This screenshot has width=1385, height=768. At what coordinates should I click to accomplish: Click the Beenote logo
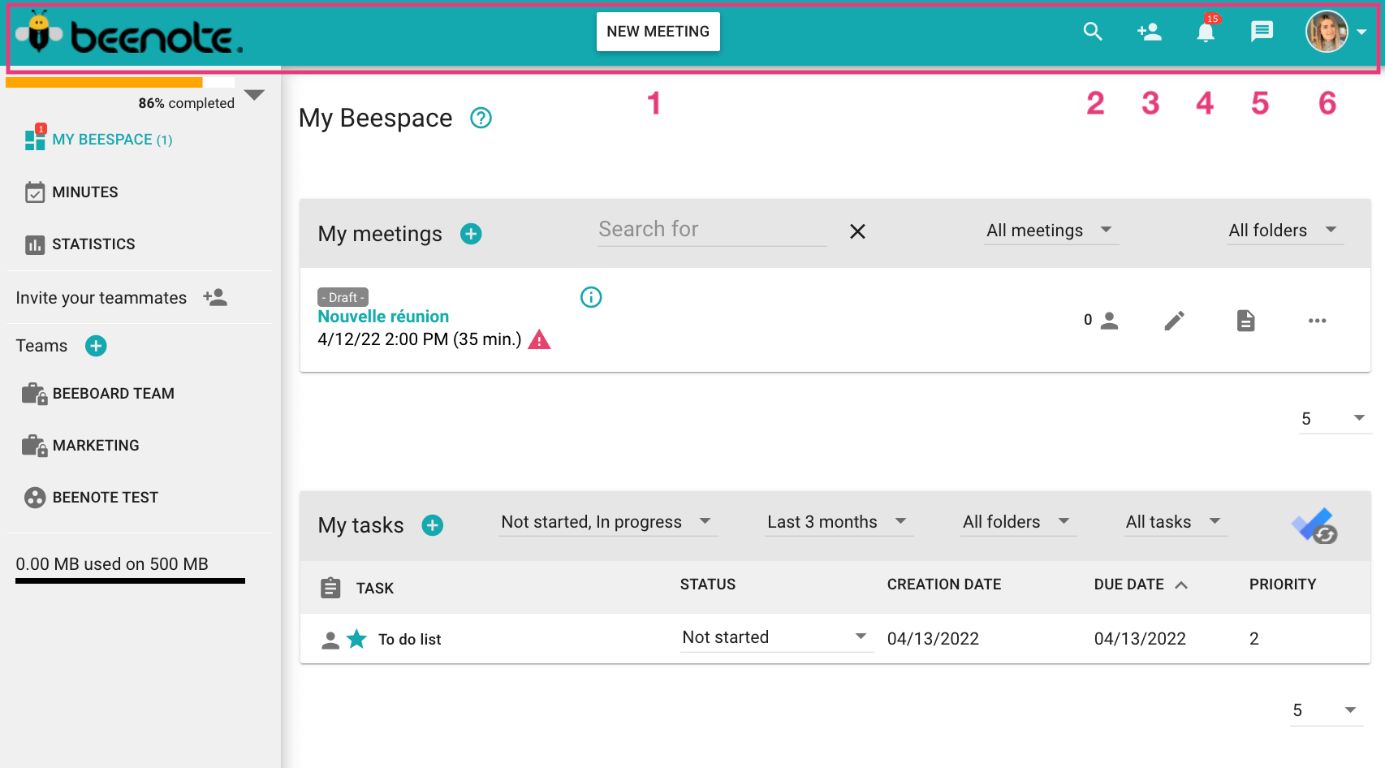128,34
